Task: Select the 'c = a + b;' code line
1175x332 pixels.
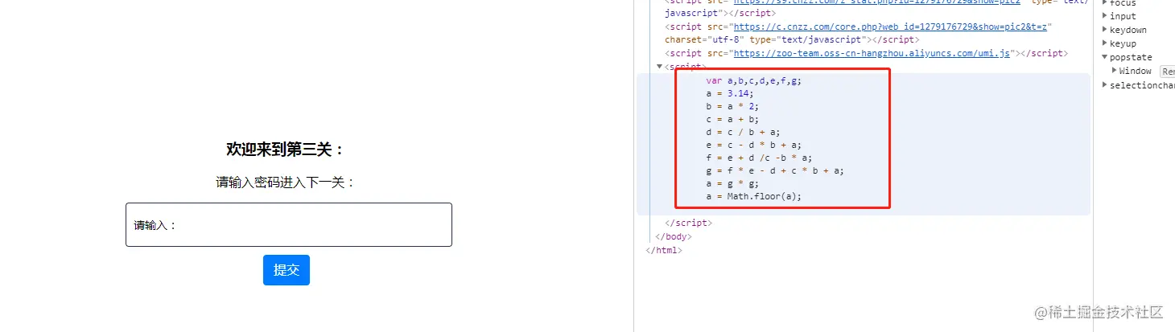Action: tap(732, 119)
